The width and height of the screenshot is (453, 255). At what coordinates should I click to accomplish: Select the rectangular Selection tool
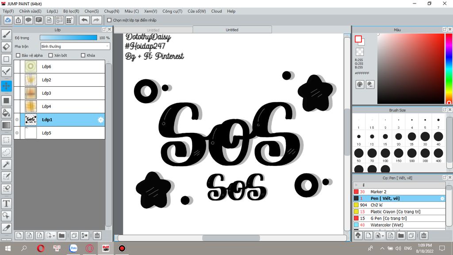click(x=6, y=140)
